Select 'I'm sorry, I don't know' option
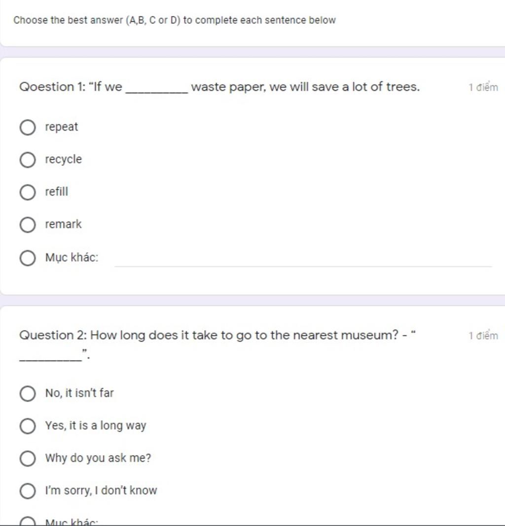The width and height of the screenshot is (505, 526). (28, 491)
